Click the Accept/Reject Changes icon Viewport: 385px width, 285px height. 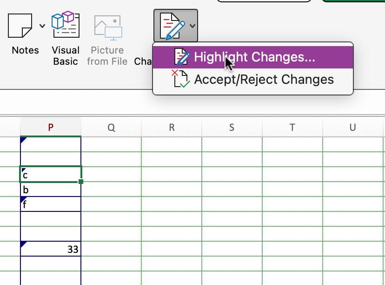coord(180,79)
